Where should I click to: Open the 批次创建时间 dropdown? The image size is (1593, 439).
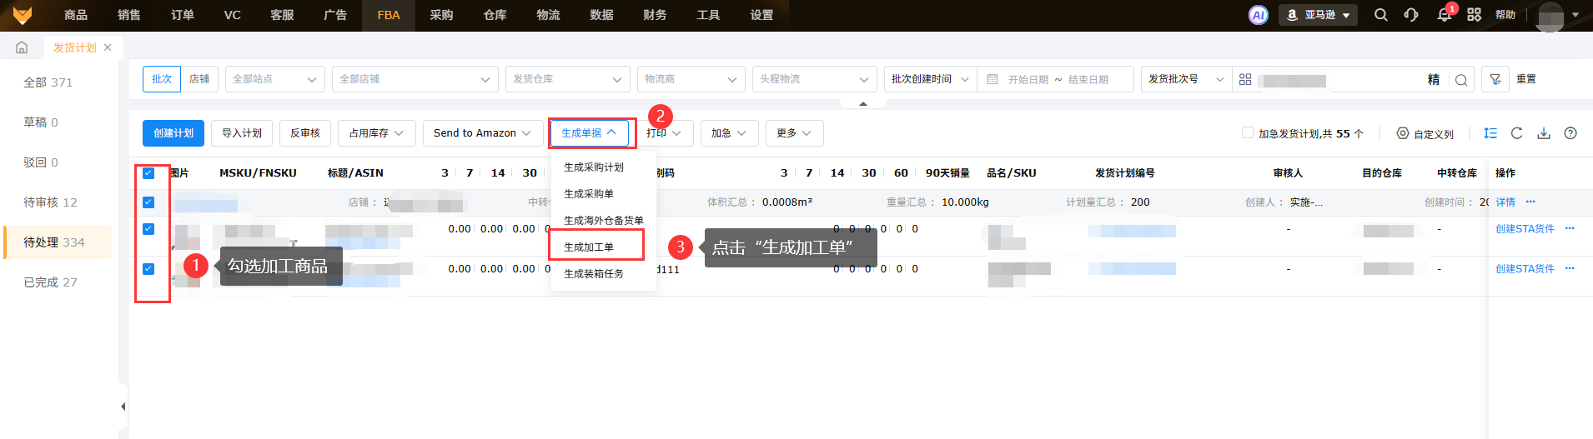point(930,79)
